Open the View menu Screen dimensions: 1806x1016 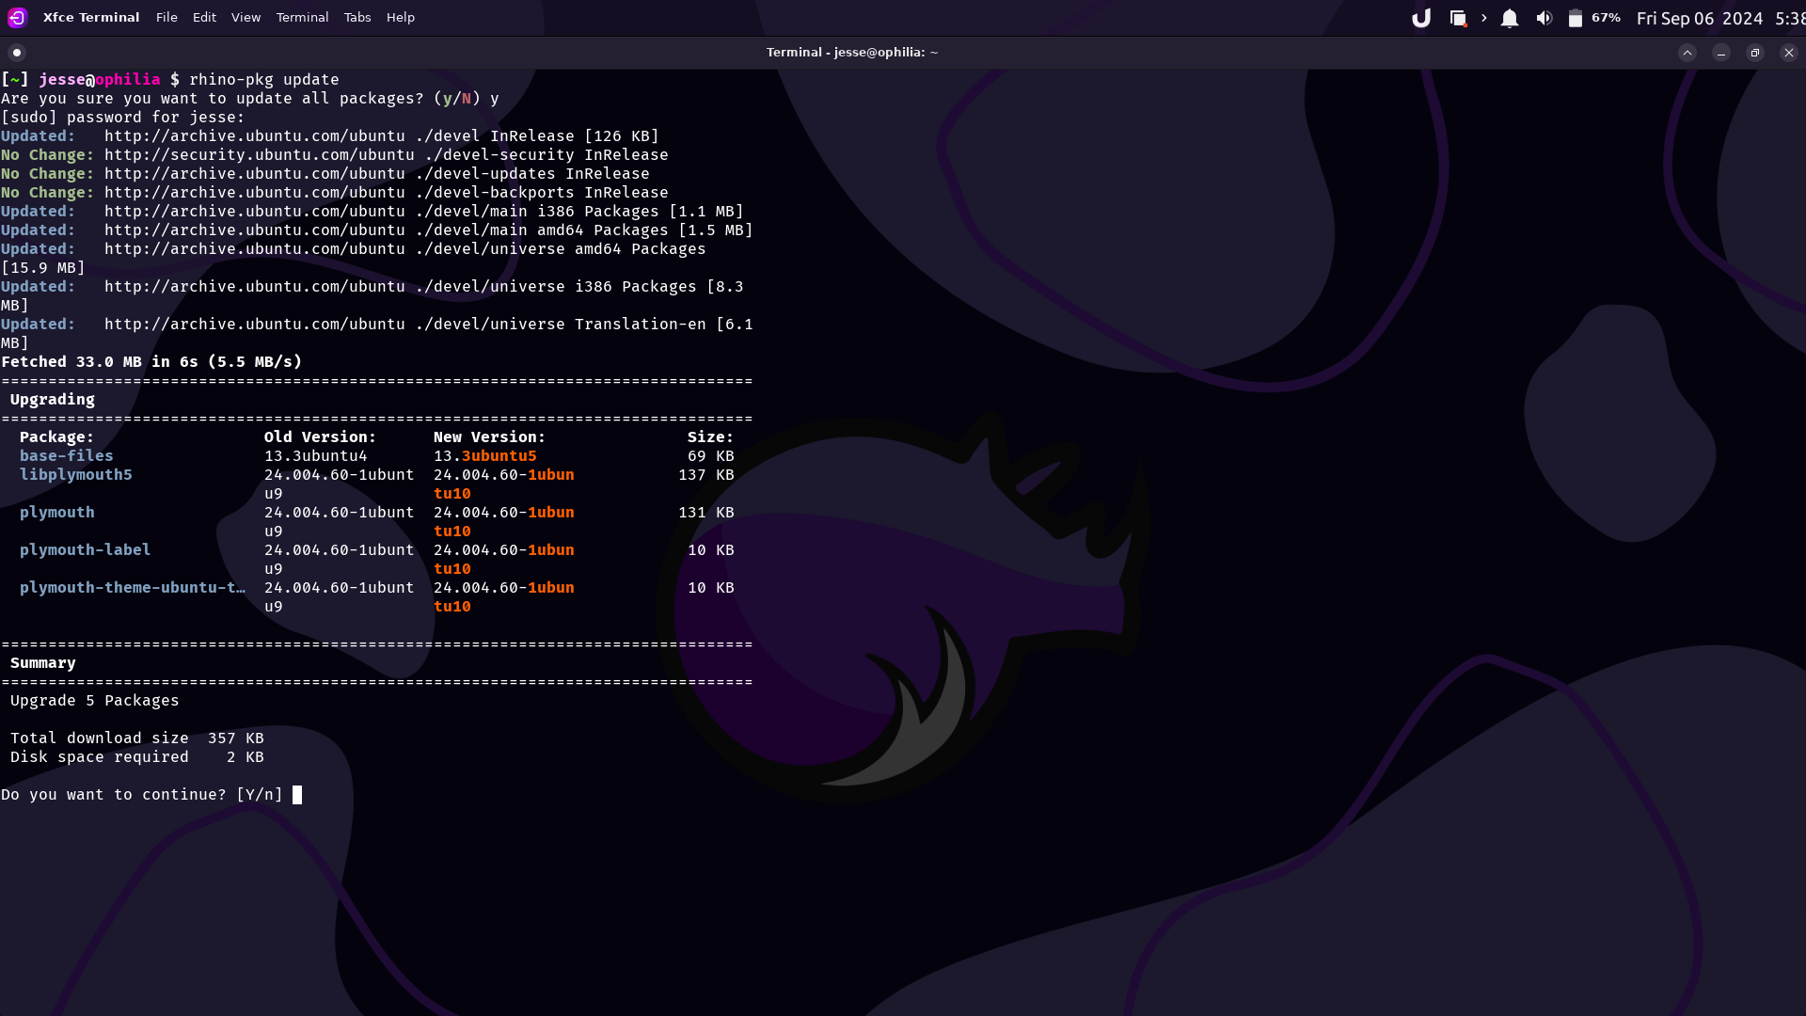pos(246,17)
